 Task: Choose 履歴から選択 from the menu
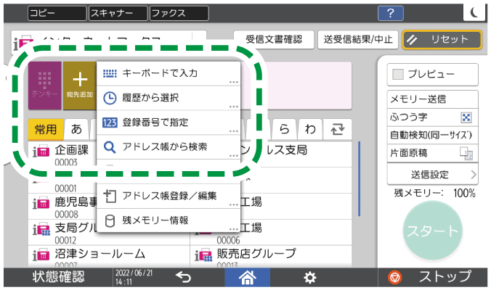(x=169, y=98)
